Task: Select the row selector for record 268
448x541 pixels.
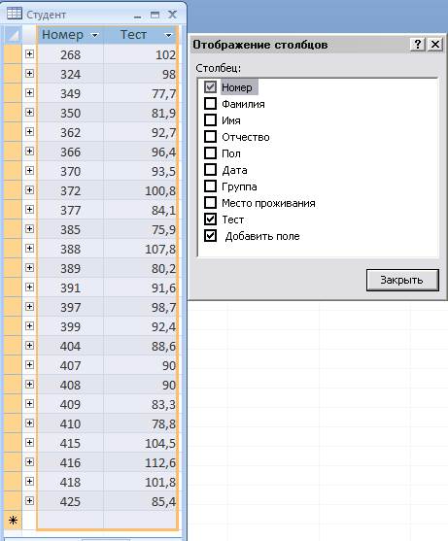Action: (x=13, y=54)
